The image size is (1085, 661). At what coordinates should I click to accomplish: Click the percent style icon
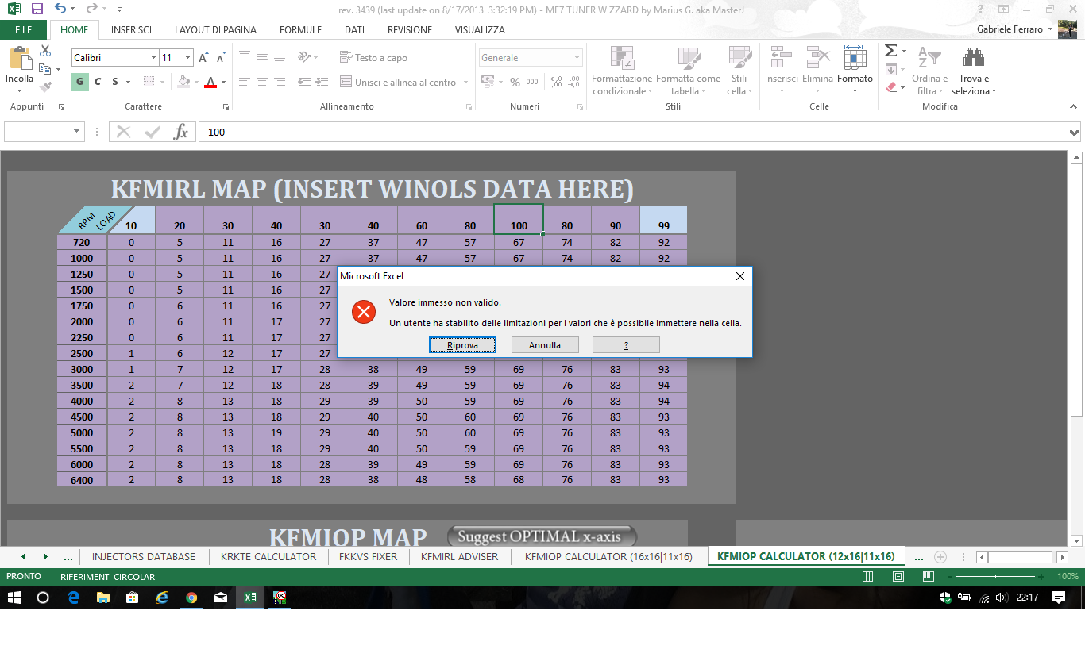tap(515, 82)
